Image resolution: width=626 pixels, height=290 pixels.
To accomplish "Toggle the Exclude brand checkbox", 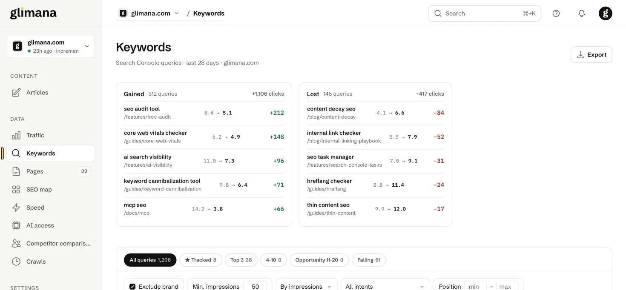I will pyautogui.click(x=132, y=287).
